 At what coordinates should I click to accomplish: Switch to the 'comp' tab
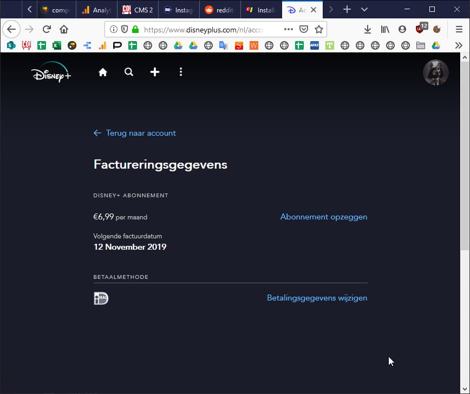point(56,10)
